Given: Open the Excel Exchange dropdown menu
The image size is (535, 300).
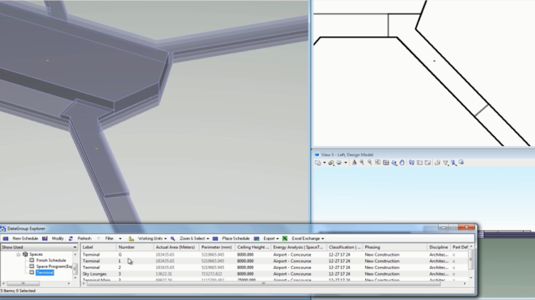Looking at the screenshot, I should pyautogui.click(x=306, y=238).
